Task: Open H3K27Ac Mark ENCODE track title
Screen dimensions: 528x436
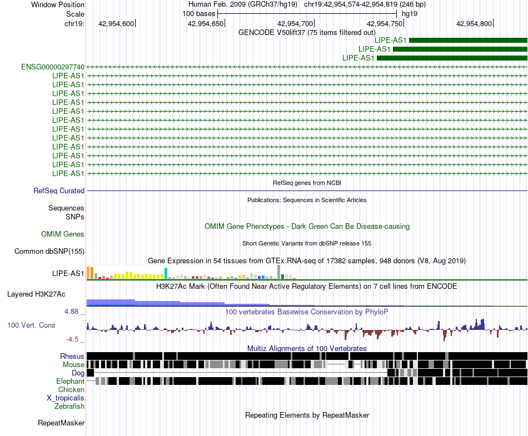Action: (x=307, y=286)
